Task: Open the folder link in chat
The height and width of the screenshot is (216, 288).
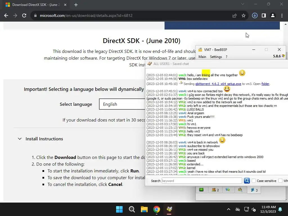Action: pos(265,84)
